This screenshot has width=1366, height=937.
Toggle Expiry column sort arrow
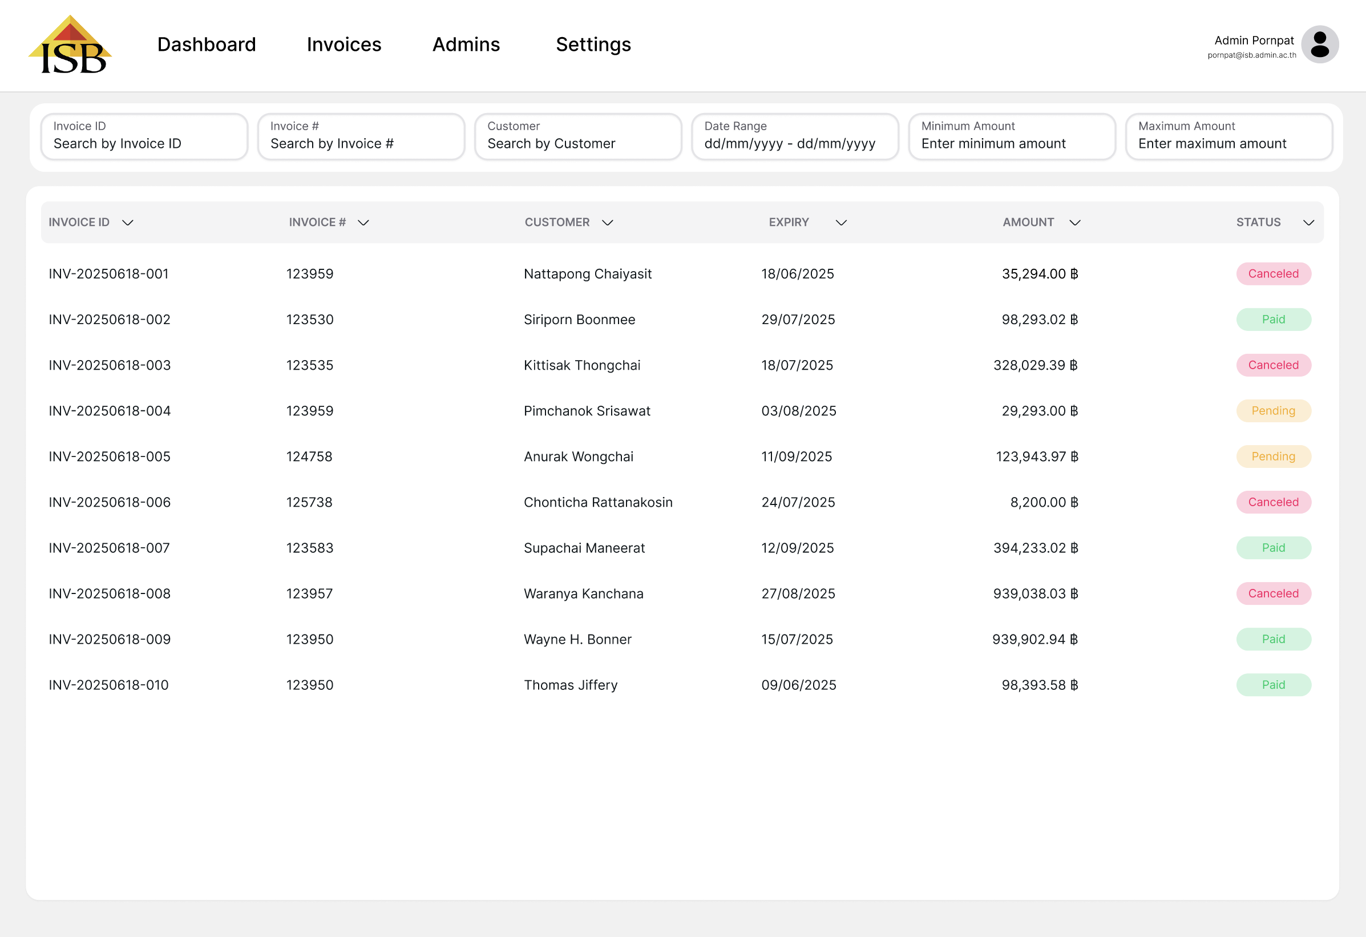[x=841, y=223]
